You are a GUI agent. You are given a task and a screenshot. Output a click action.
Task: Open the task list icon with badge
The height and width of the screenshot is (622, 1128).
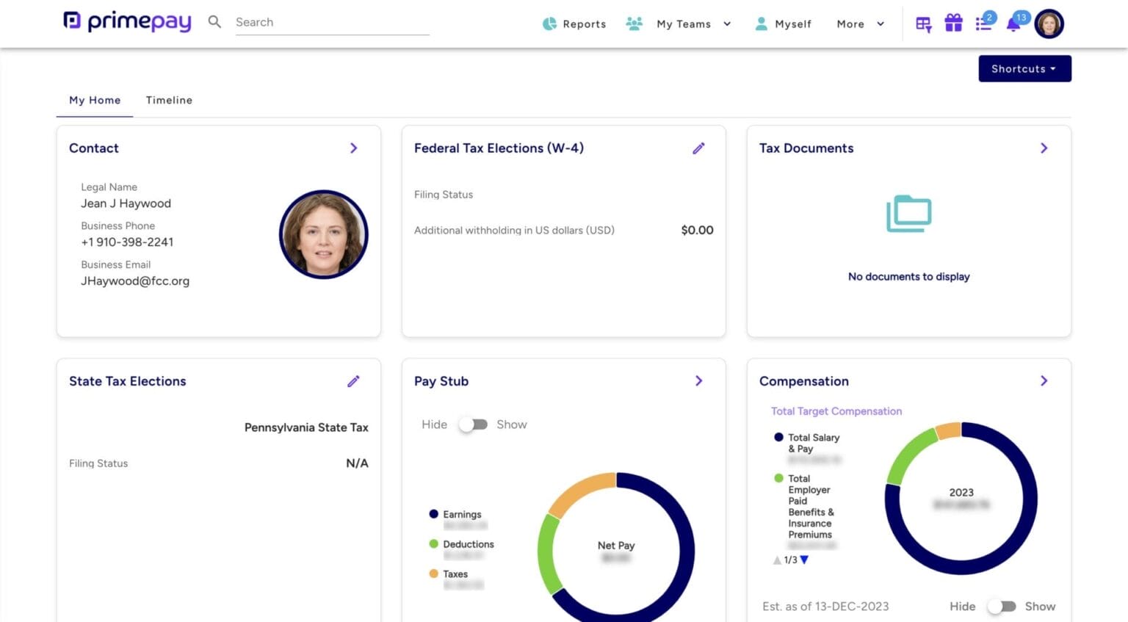point(983,24)
